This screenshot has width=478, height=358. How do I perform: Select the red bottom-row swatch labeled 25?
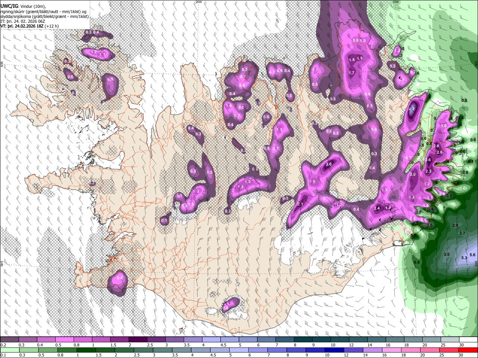click(x=448, y=350)
